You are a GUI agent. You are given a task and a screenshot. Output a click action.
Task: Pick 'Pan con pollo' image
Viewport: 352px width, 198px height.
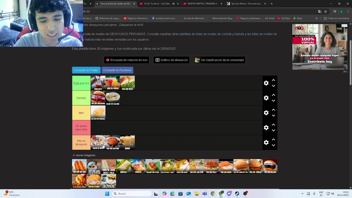point(211,166)
